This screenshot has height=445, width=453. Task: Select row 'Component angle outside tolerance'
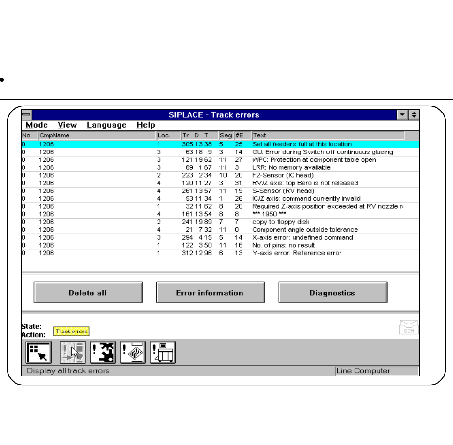[220, 230]
